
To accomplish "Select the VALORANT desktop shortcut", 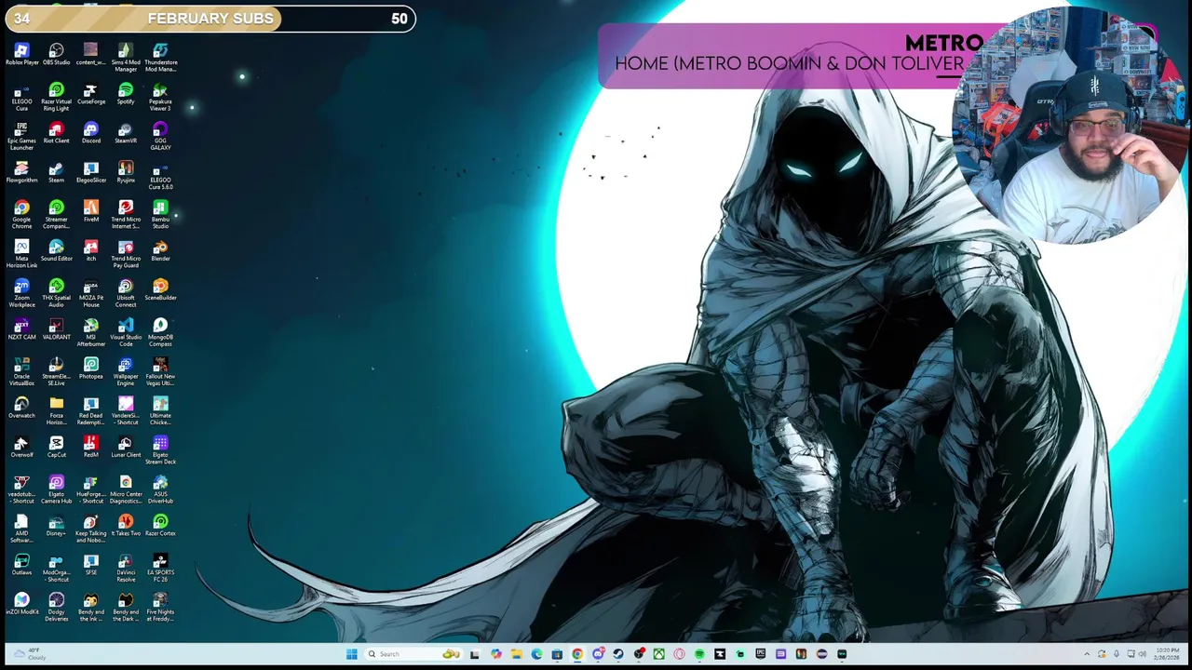I will point(56,329).
